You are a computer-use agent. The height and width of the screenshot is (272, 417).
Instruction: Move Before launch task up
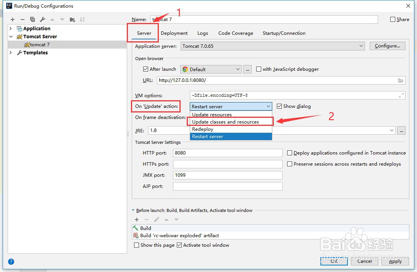[166, 220]
